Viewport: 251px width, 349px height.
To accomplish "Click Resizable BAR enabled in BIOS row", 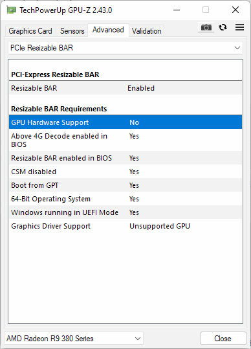I will [x=125, y=158].
